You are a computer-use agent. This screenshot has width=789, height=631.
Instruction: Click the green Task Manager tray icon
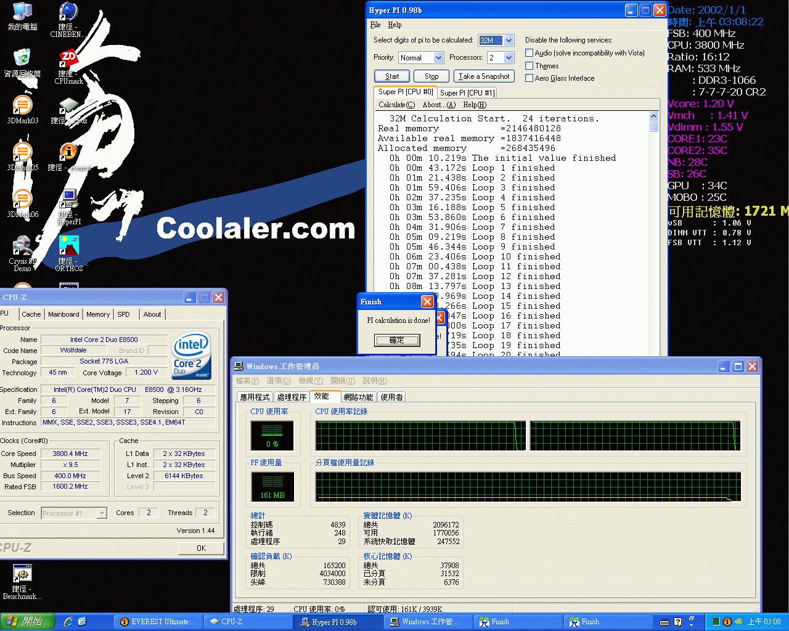pyautogui.click(x=716, y=622)
